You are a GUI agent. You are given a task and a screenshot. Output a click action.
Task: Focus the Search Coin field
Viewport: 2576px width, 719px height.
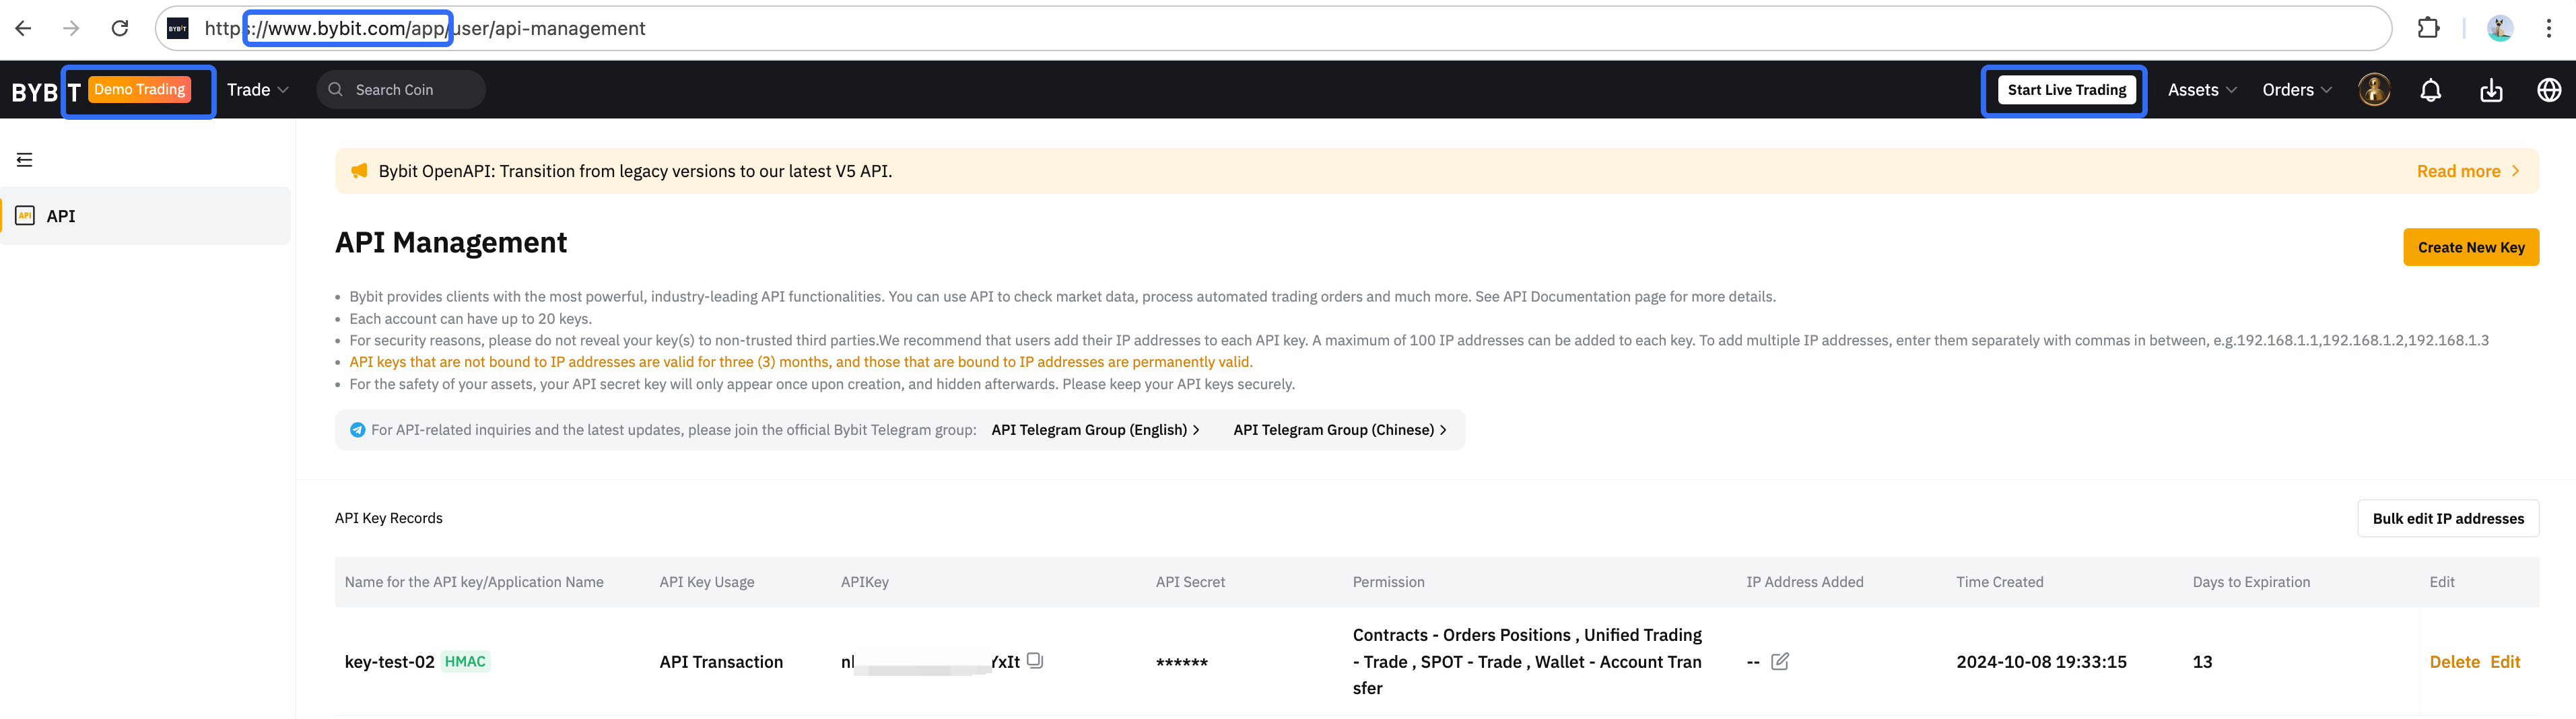[401, 90]
